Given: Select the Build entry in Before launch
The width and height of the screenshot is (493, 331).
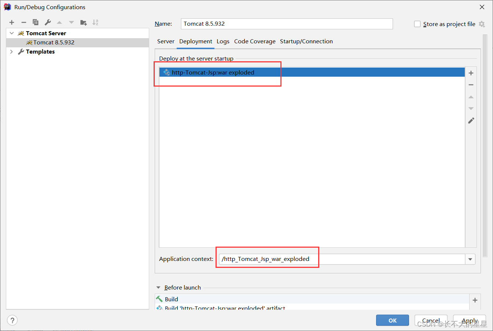Looking at the screenshot, I should pyautogui.click(x=312, y=299).
